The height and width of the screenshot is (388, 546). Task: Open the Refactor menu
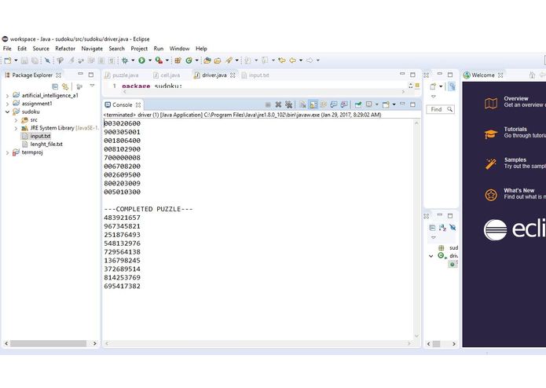click(x=65, y=49)
